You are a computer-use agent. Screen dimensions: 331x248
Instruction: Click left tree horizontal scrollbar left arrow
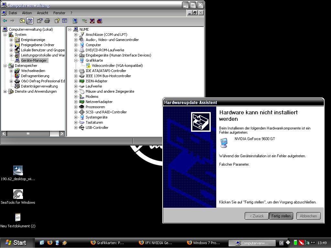click(4, 133)
